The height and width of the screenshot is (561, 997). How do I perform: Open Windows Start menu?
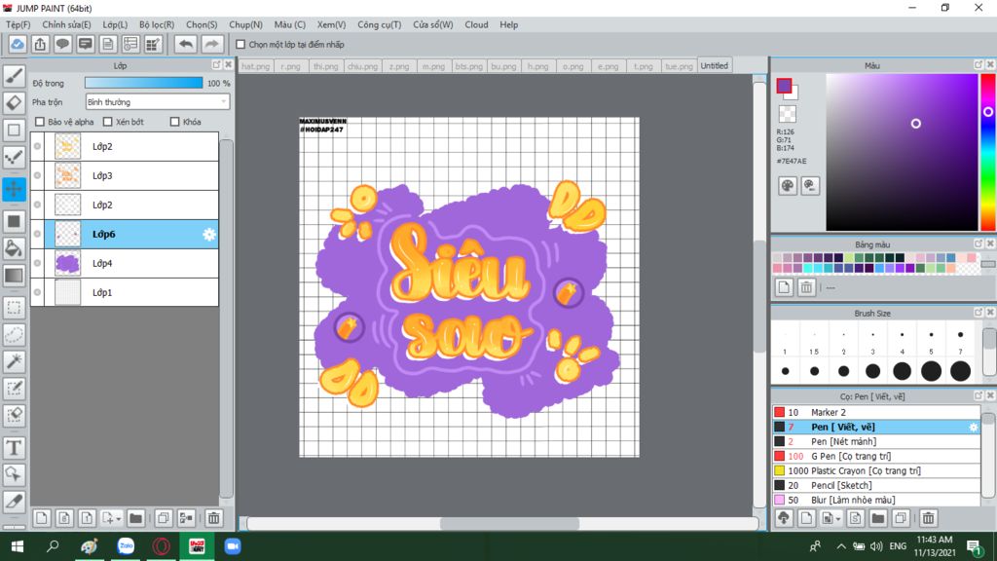[x=18, y=546]
